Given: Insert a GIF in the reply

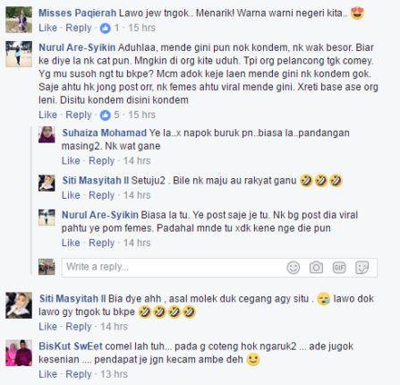Looking at the screenshot, I should (339, 268).
